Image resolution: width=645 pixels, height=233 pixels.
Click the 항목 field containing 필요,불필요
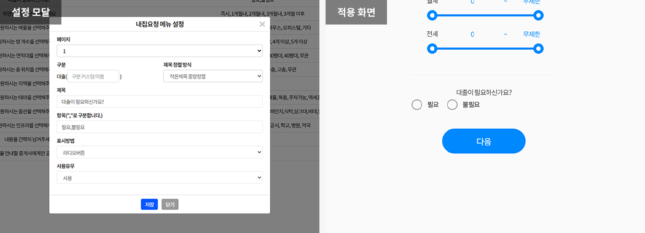coord(160,127)
